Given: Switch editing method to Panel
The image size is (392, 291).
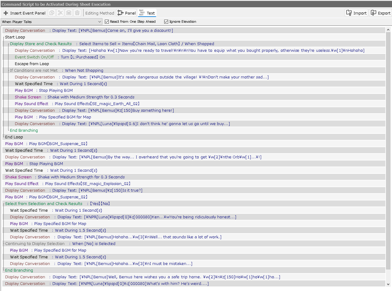Looking at the screenshot, I should point(127,13).
